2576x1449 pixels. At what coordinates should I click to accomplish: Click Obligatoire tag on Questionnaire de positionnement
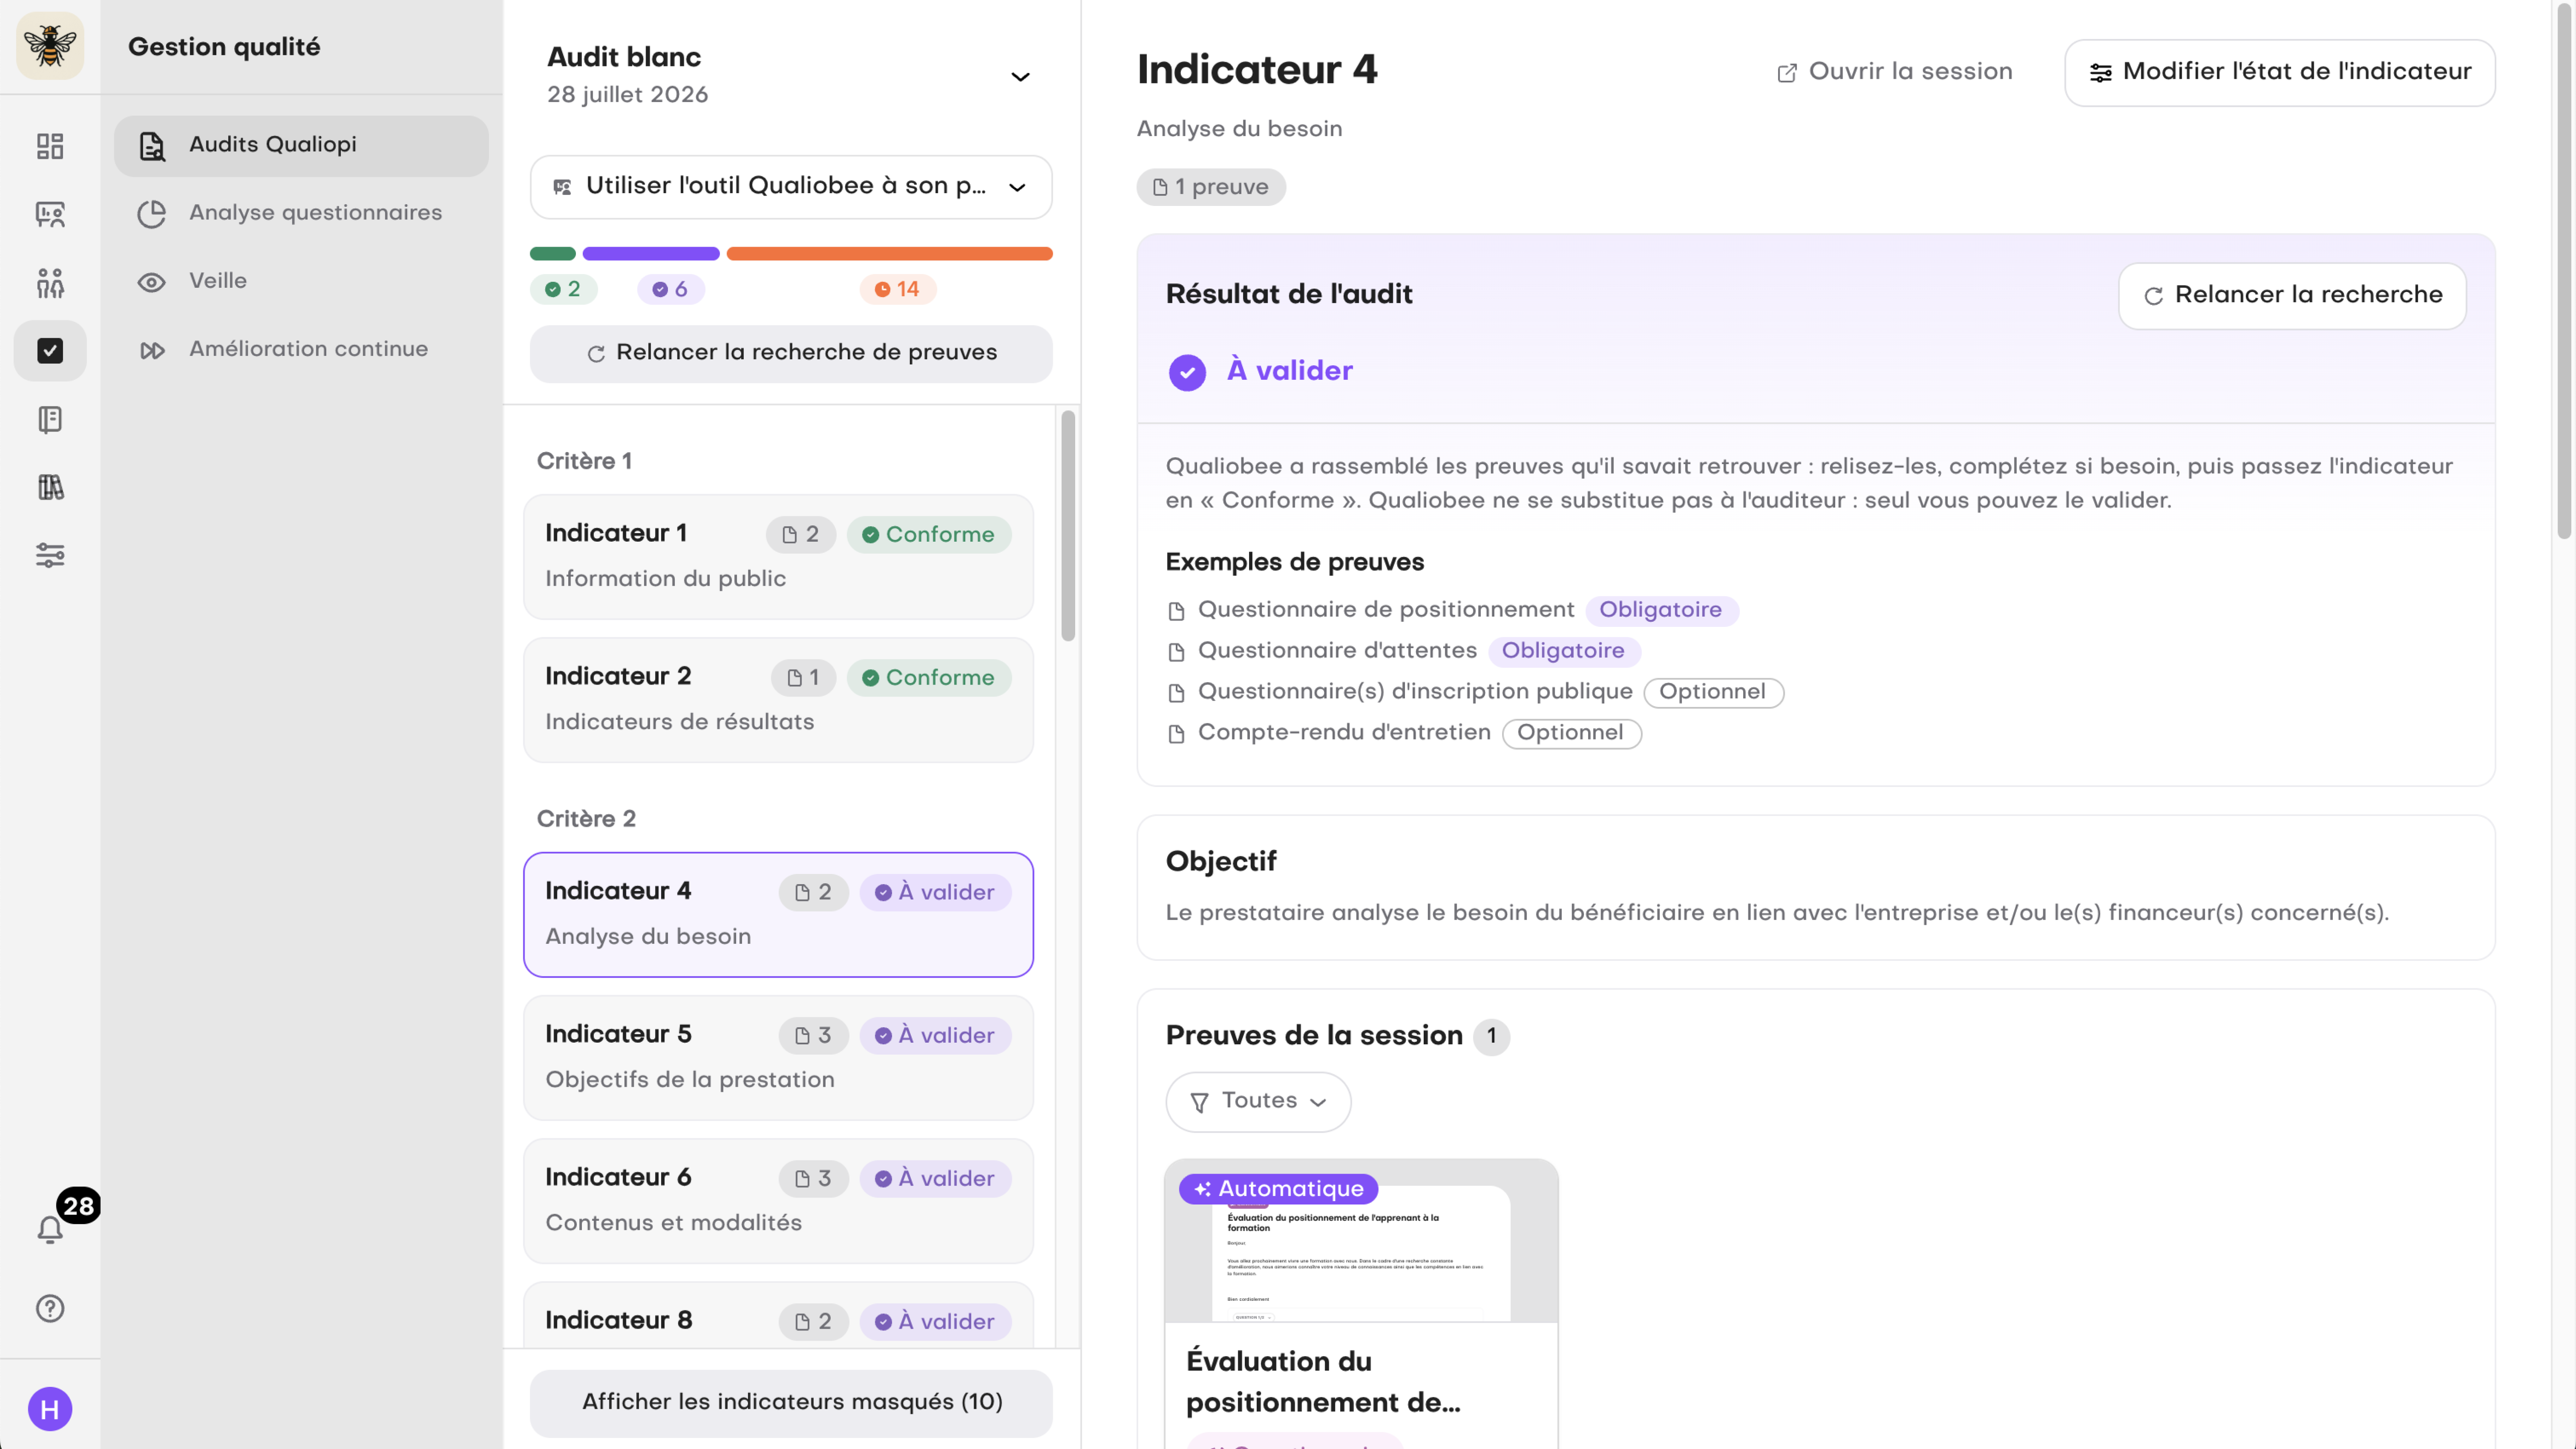coord(1661,610)
